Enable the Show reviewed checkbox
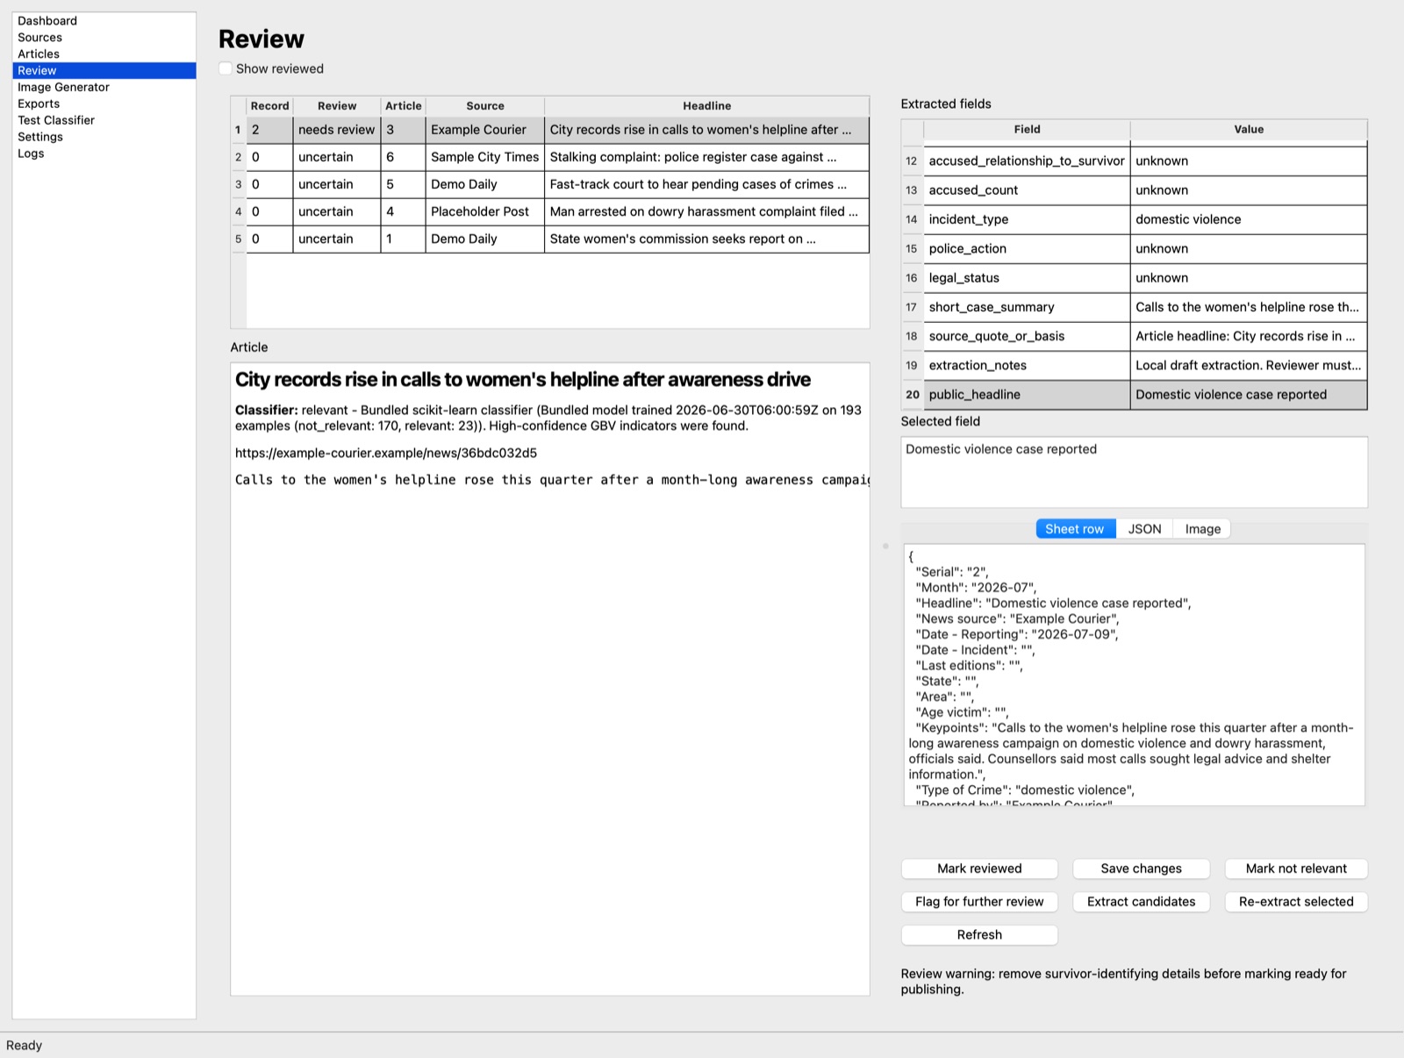This screenshot has height=1058, width=1404. pyautogui.click(x=226, y=68)
